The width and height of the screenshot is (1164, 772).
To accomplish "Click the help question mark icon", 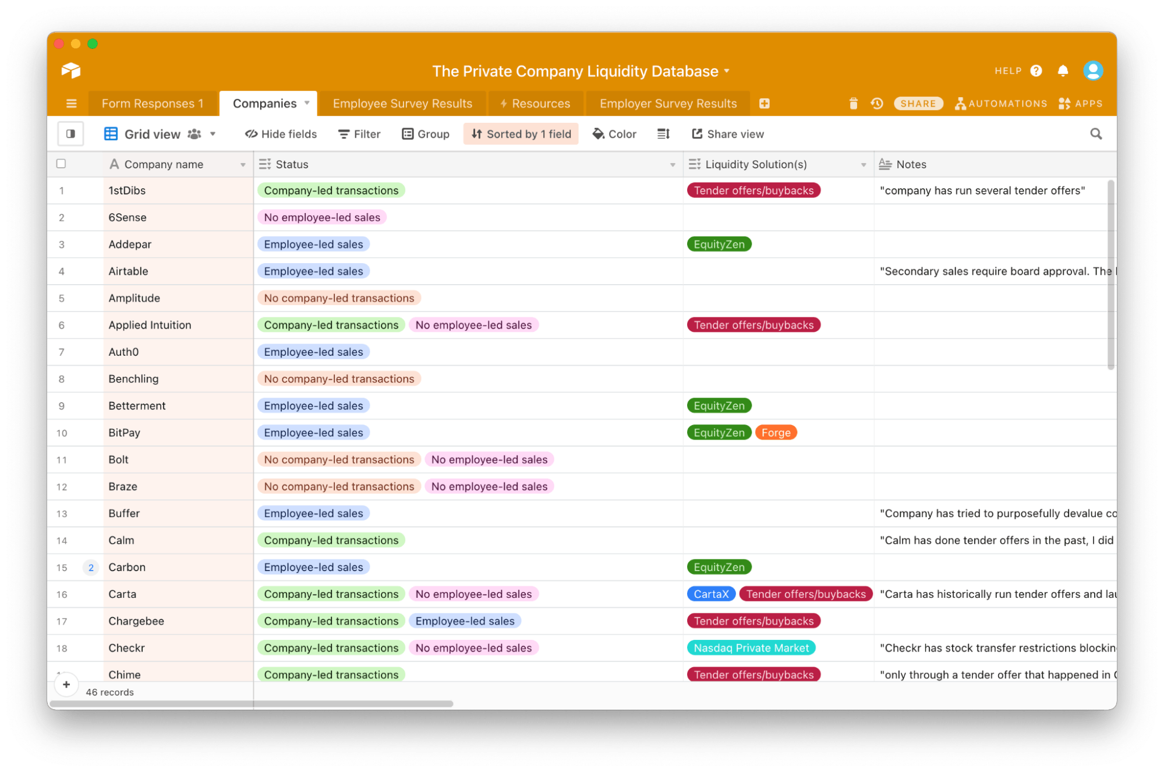I will tap(1035, 70).
